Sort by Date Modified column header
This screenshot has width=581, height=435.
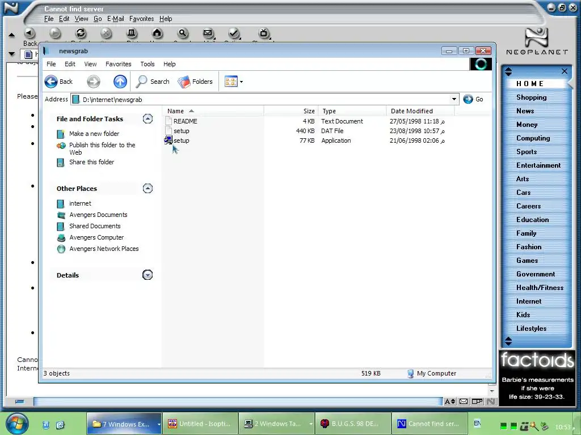pyautogui.click(x=420, y=111)
